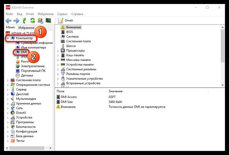
Task: Select the Системная плата item in DMI list
Action: pos(78,41)
